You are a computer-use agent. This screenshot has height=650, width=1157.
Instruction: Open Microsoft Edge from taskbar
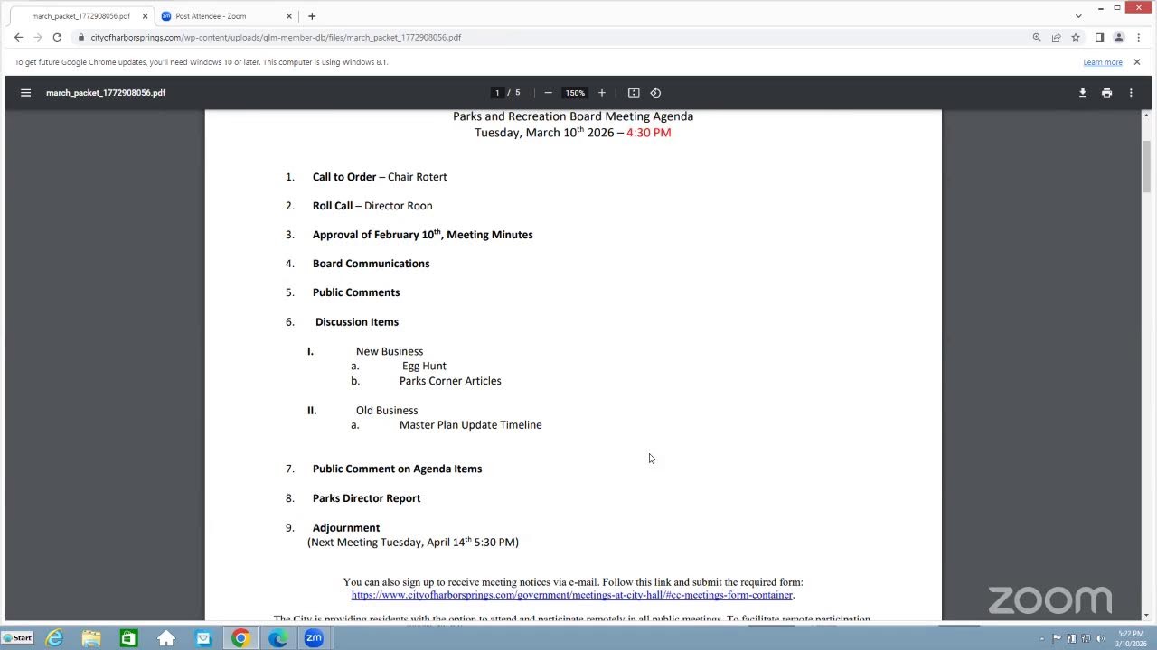tap(277, 638)
